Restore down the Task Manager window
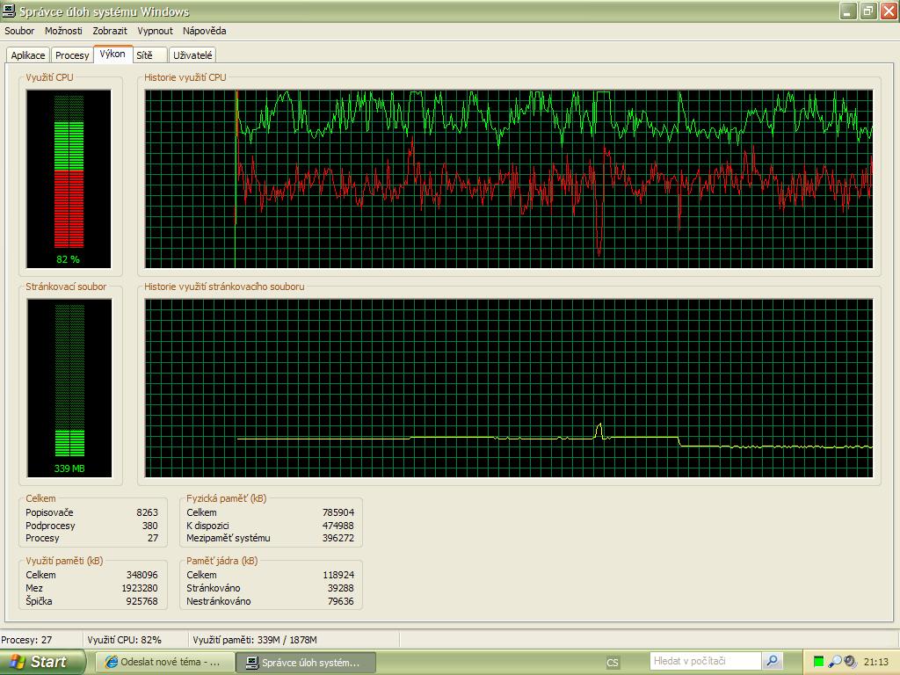 pyautogui.click(x=868, y=11)
